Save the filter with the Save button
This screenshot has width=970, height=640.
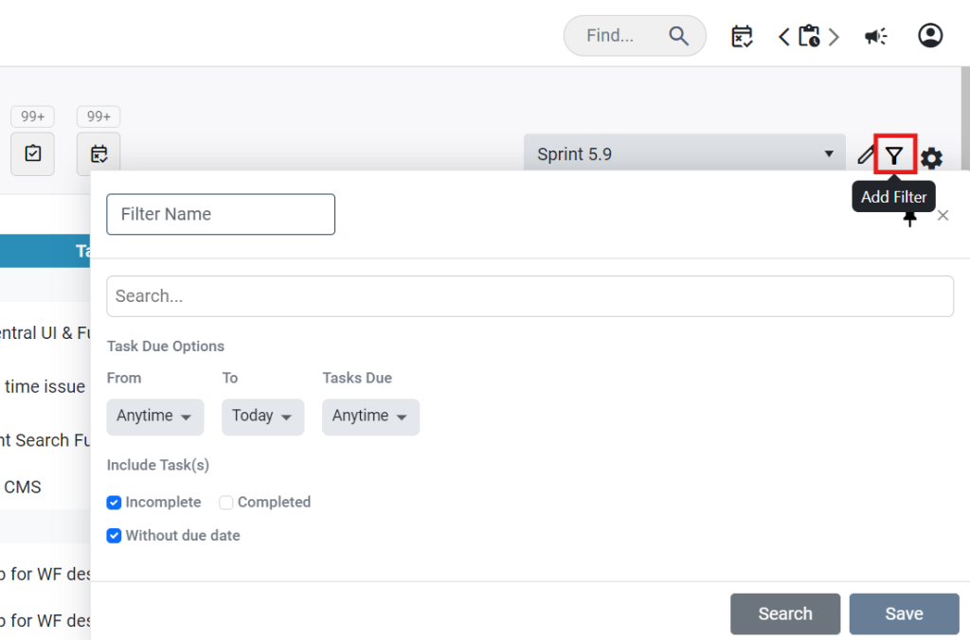tap(904, 613)
